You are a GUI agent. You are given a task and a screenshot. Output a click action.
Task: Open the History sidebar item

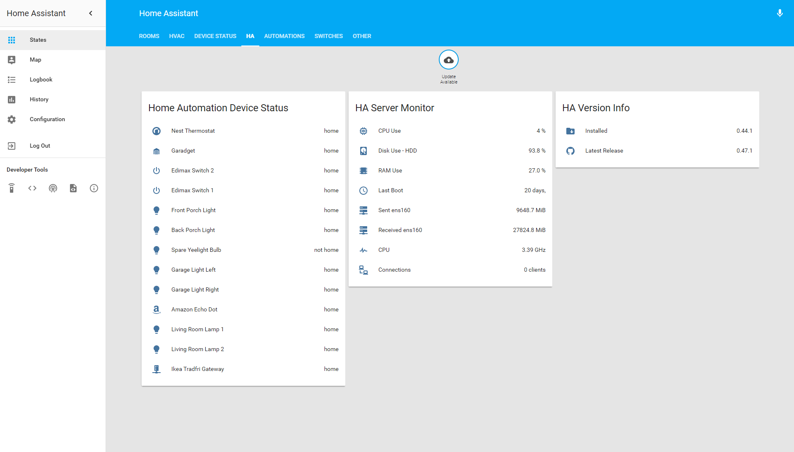click(x=39, y=100)
